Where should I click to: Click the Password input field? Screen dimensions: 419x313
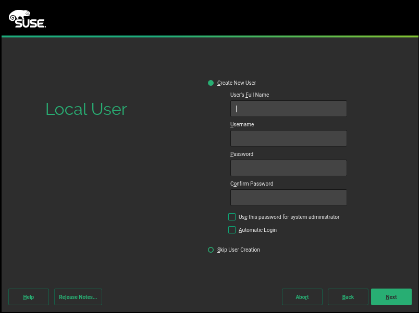click(x=288, y=168)
